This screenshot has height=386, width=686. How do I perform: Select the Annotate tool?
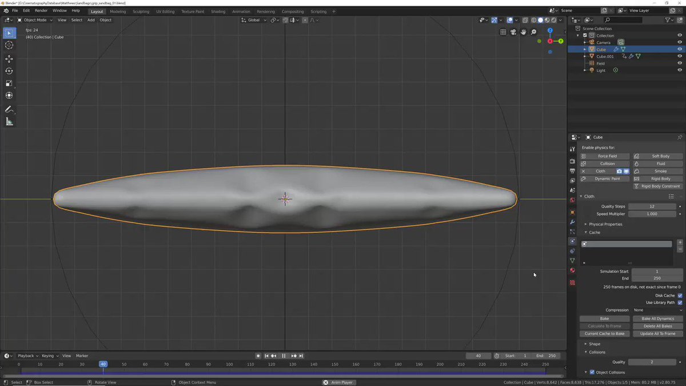tap(9, 109)
